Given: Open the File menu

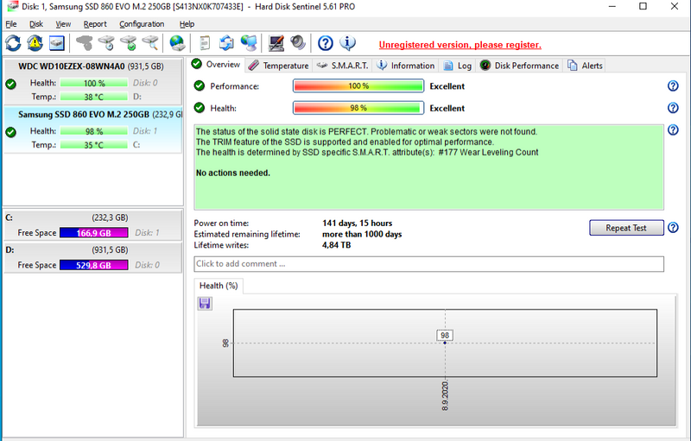Looking at the screenshot, I should [11, 24].
